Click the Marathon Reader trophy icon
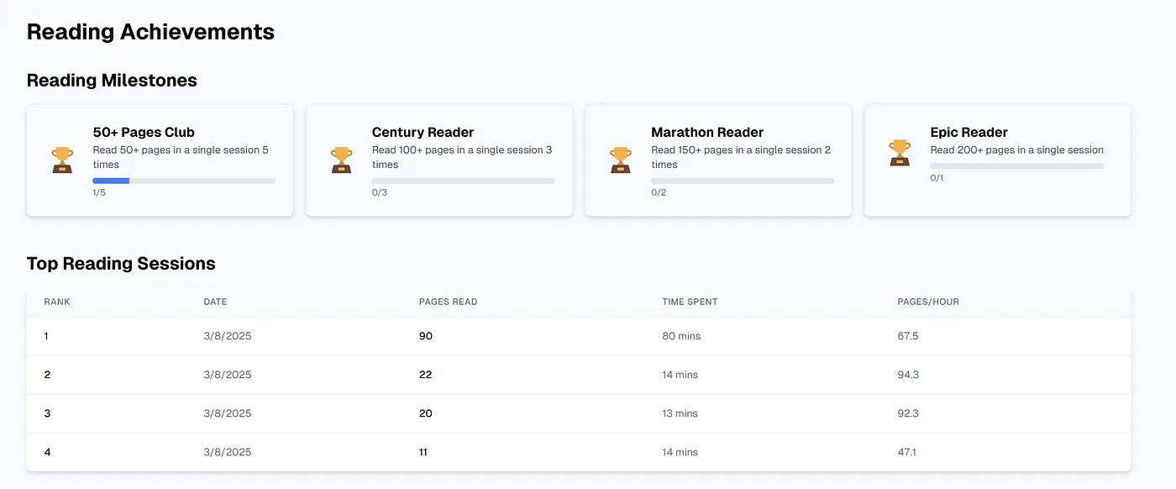1176x489 pixels. coord(620,160)
